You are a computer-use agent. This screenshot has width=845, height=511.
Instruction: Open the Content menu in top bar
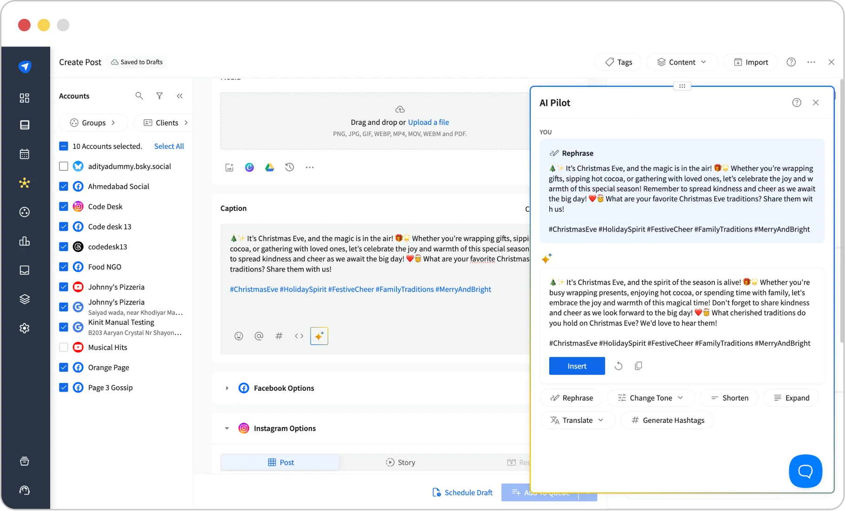coord(682,62)
